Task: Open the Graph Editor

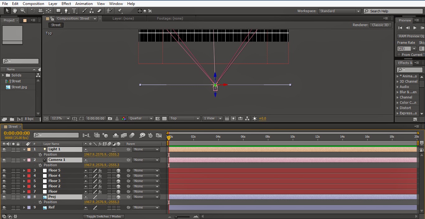Action: pos(159,135)
